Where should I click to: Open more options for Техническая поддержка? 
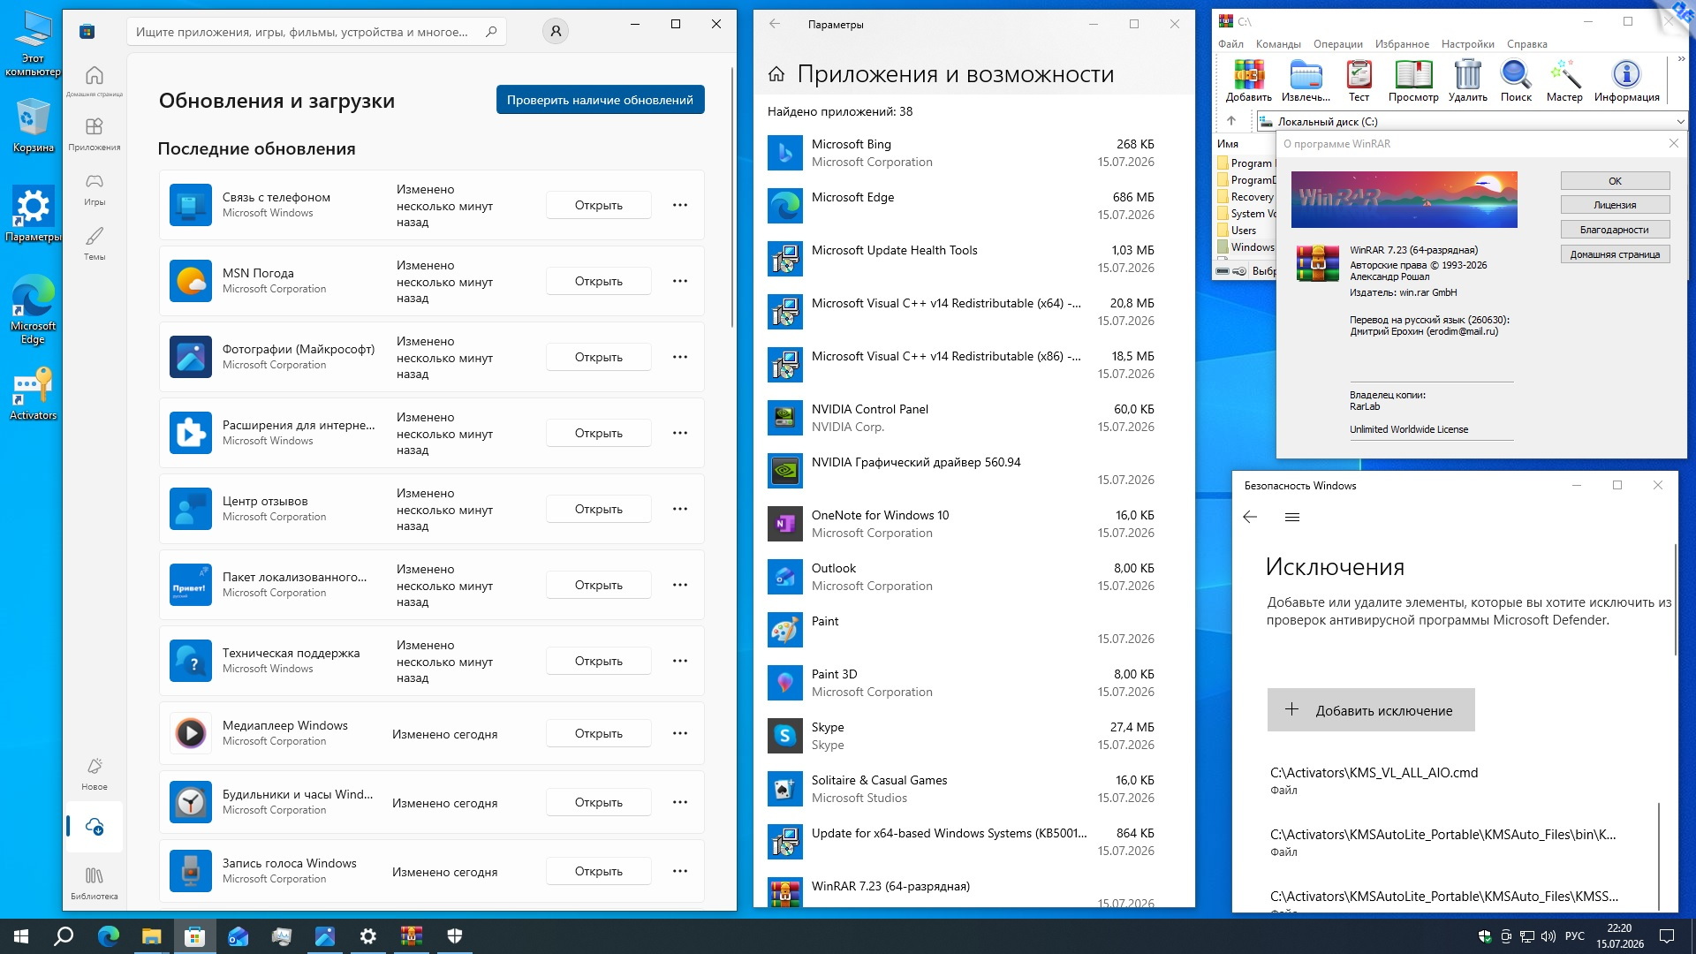tap(680, 661)
